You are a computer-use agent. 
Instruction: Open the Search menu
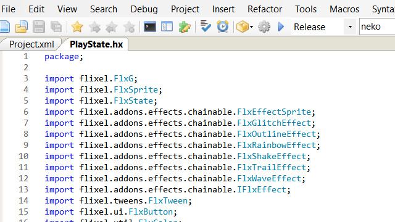click(x=104, y=9)
